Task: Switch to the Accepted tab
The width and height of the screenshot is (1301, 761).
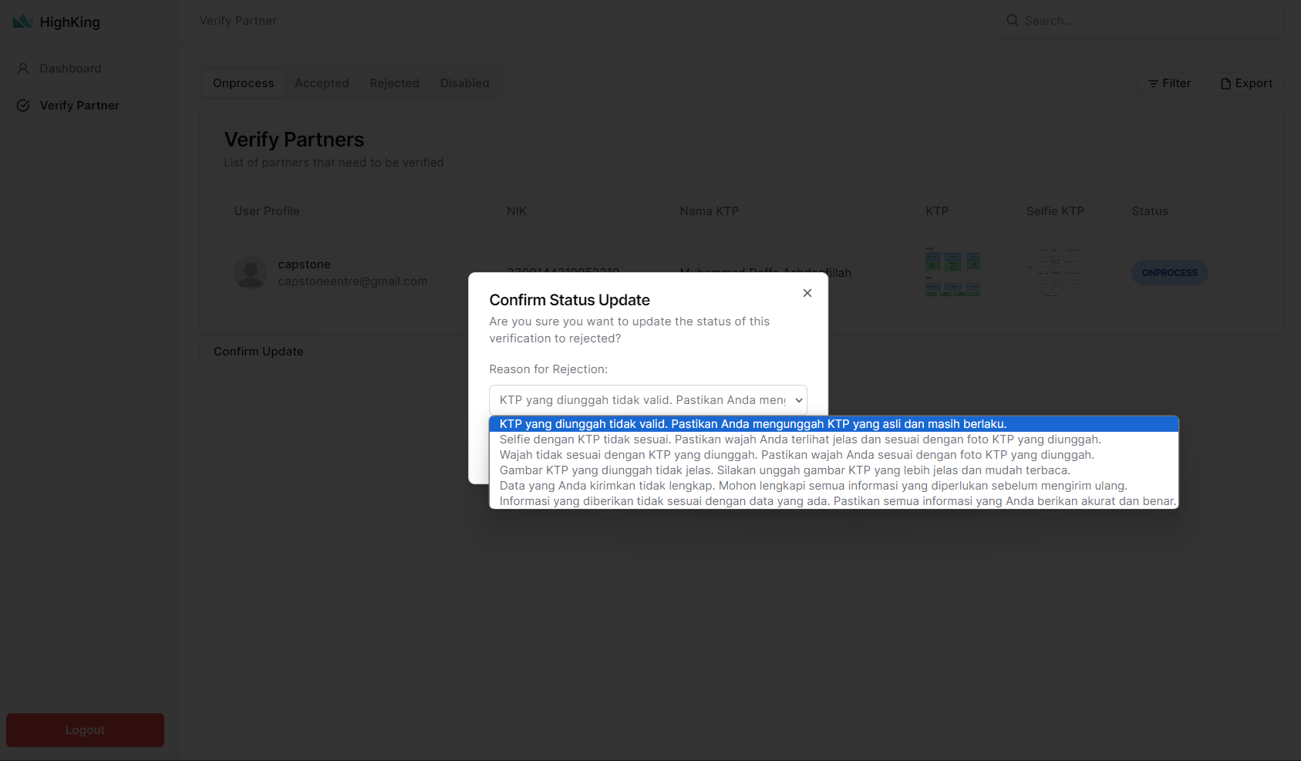Action: click(x=322, y=83)
